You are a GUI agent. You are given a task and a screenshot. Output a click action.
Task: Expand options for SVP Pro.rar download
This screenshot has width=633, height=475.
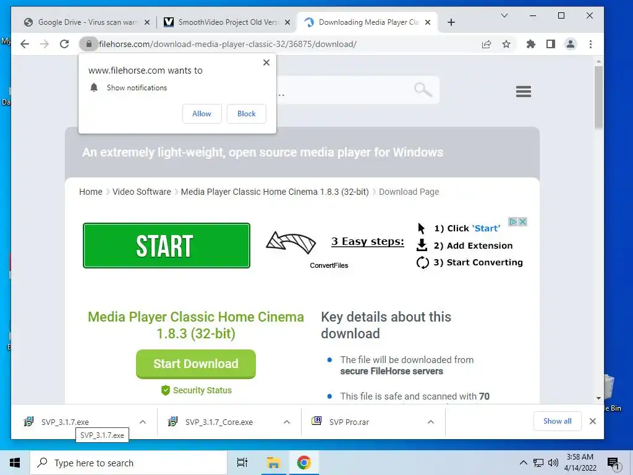coord(431,422)
